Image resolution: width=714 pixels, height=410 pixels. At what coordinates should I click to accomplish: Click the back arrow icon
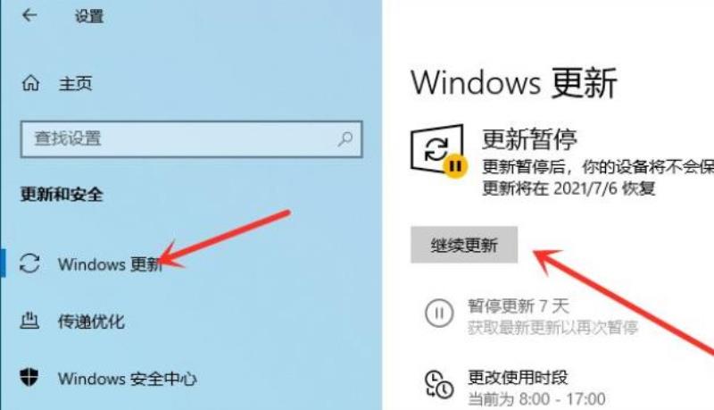pyautogui.click(x=29, y=15)
